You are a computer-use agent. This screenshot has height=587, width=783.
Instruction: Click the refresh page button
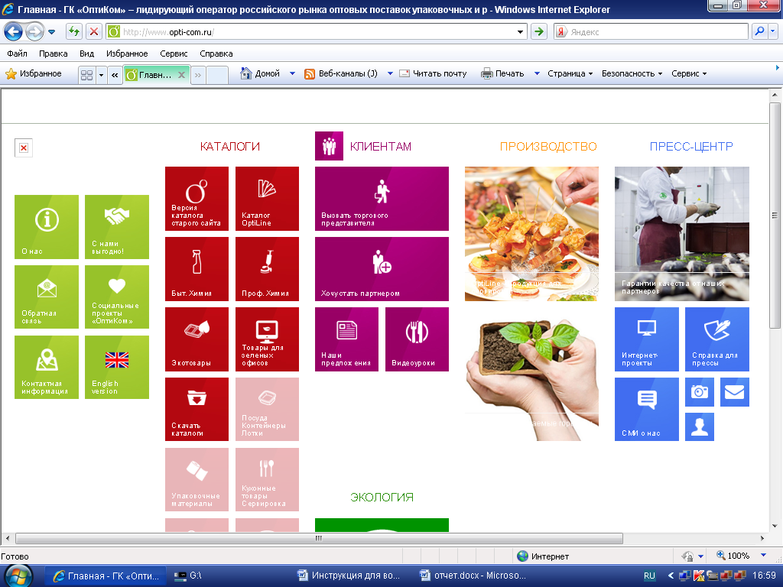(x=74, y=32)
